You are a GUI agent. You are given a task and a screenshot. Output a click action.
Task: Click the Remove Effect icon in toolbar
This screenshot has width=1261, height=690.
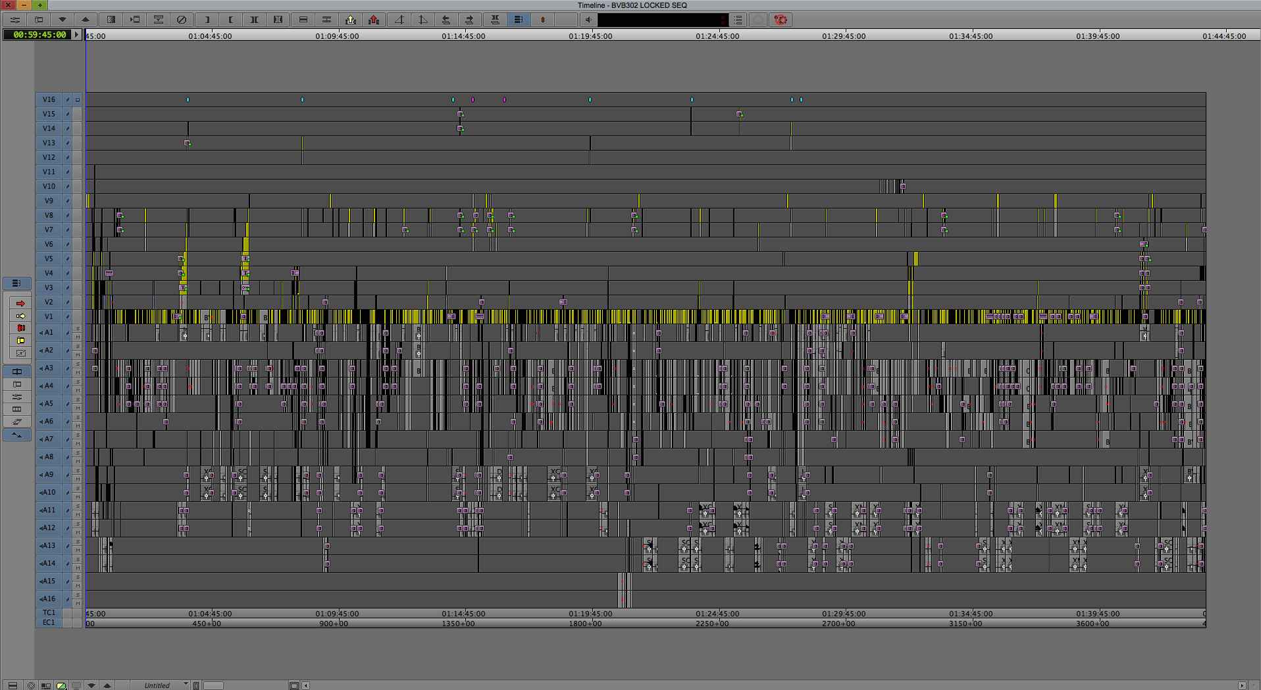182,20
